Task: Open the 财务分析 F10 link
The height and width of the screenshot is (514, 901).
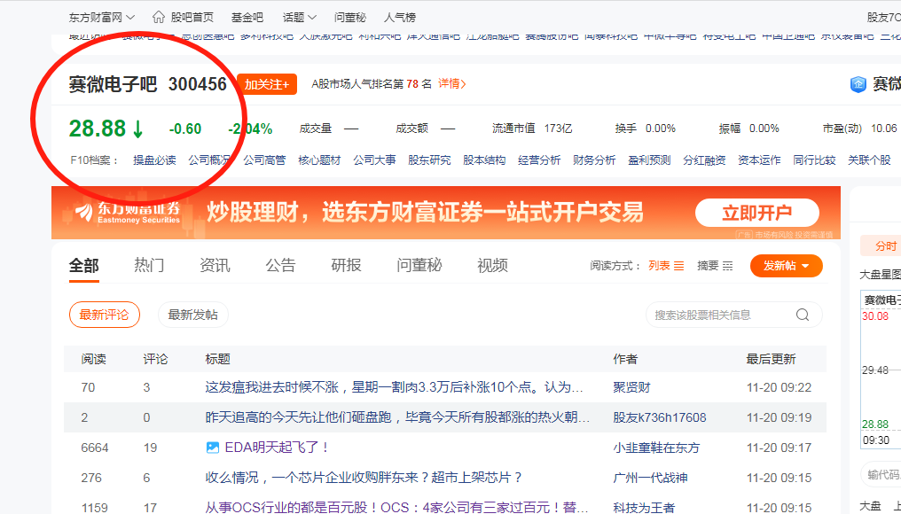Action: [x=594, y=160]
